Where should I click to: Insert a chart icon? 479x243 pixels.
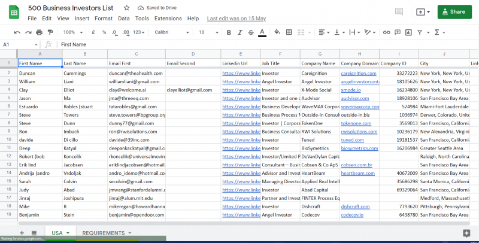coord(408,32)
